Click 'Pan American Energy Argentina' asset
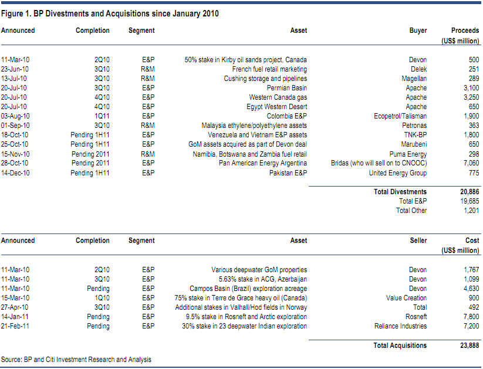The width and height of the screenshot is (483, 369). coord(263,163)
